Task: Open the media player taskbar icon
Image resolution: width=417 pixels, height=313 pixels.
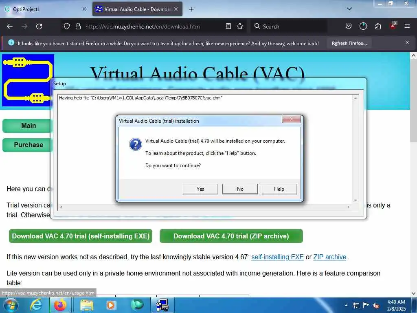Action: (x=111, y=305)
